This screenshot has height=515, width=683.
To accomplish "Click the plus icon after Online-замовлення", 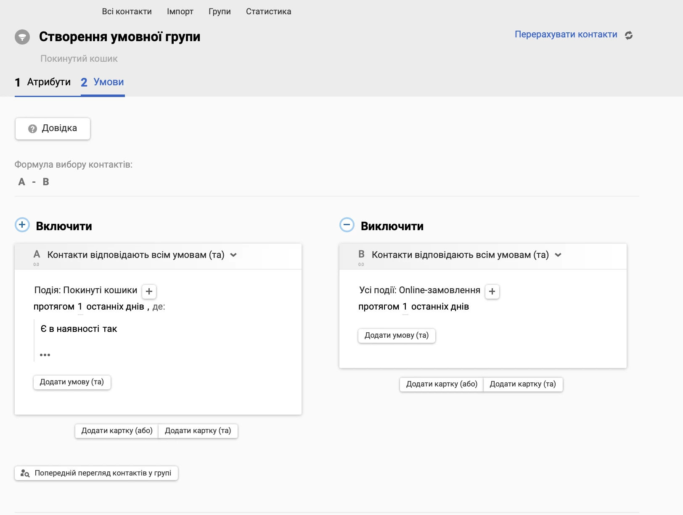I will [x=492, y=291].
